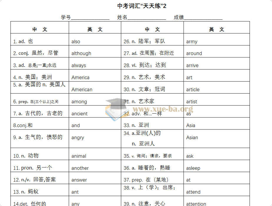272x206 pixels.
Task: Click entry '13. n. 蚂蚁'
Action: point(26,192)
